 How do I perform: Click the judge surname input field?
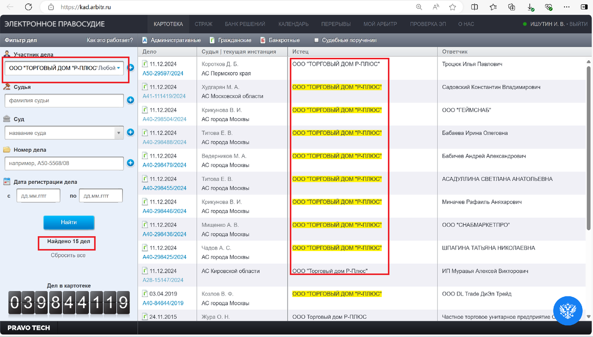tap(64, 101)
